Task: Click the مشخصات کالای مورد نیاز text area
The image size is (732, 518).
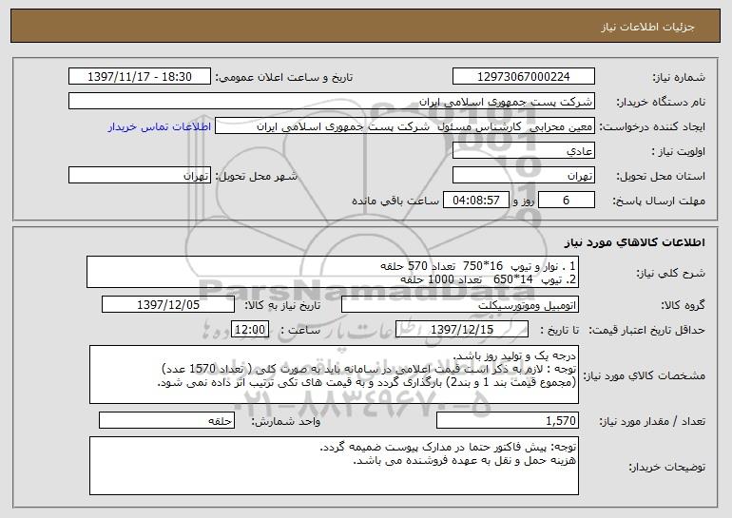Action: (334, 374)
